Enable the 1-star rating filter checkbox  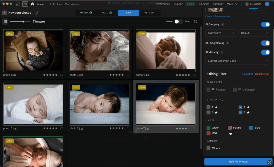click(x=208, y=107)
